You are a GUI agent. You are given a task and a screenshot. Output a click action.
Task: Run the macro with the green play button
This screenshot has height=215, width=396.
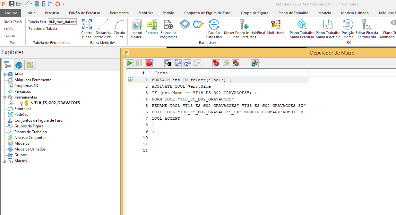(130, 63)
